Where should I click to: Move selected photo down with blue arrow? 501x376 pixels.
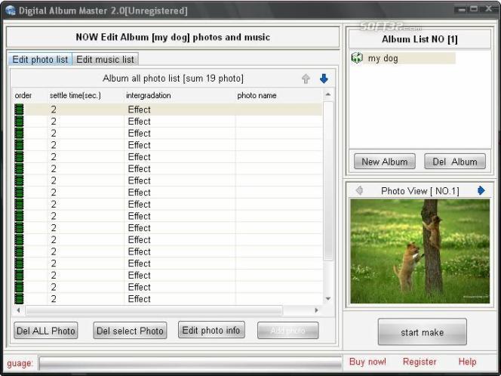[x=324, y=79]
